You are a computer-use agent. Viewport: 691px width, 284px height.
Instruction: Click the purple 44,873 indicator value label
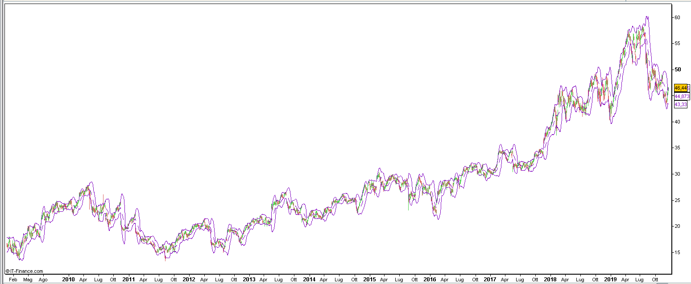point(682,96)
